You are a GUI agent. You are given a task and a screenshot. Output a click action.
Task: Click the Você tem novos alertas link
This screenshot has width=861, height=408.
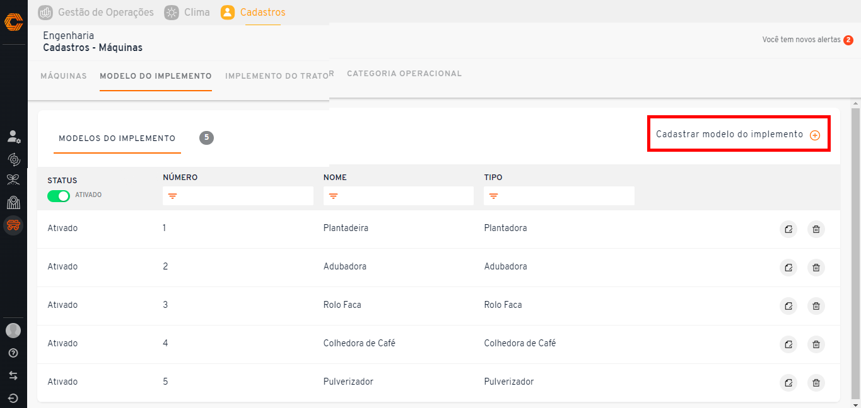801,40
